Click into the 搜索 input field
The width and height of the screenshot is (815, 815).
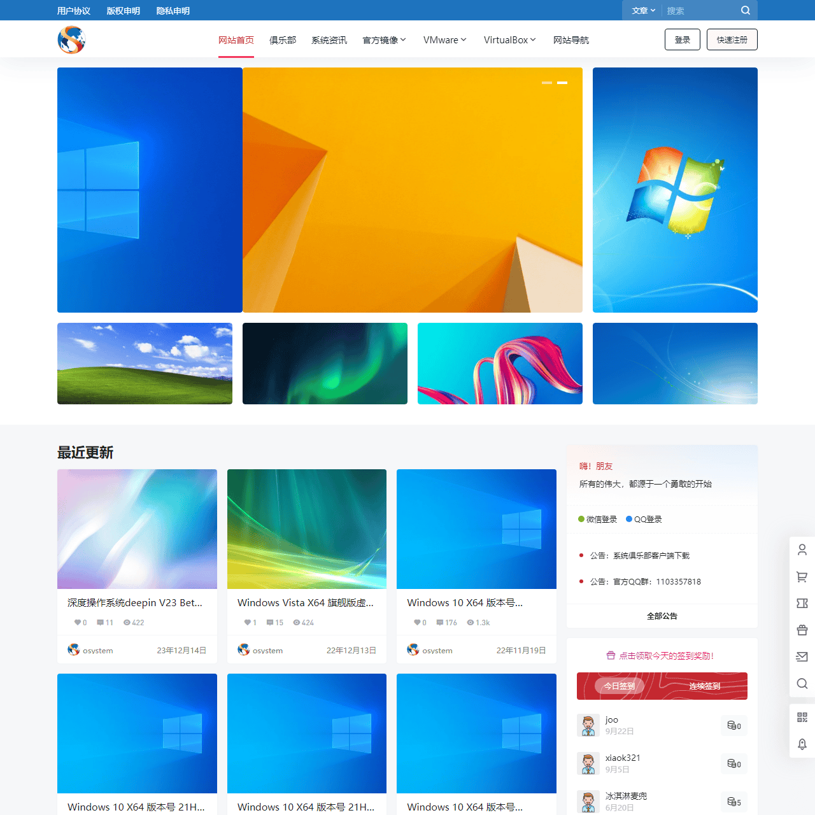click(x=700, y=10)
